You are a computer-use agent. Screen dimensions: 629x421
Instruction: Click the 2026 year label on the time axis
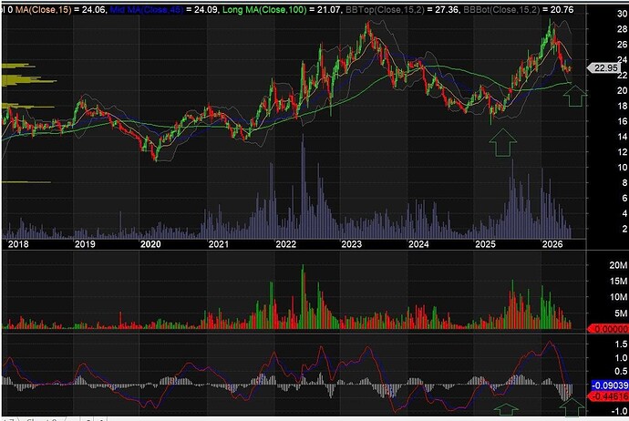tap(552, 244)
